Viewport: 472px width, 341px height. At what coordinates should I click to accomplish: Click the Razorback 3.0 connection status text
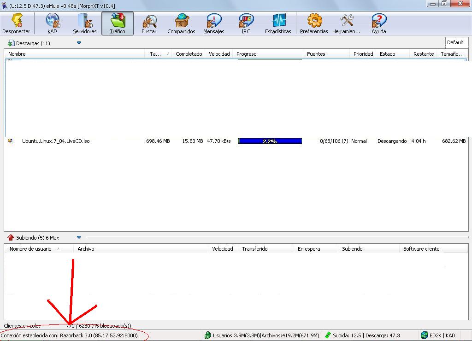[69, 335]
